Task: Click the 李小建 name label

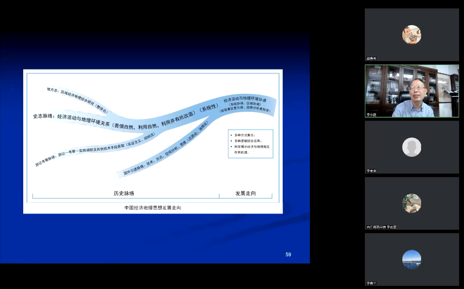Action: [372, 115]
